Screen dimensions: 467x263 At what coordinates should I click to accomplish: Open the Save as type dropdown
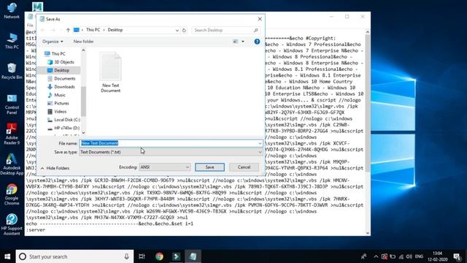[x=171, y=152]
